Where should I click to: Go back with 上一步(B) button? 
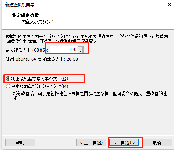91,143
